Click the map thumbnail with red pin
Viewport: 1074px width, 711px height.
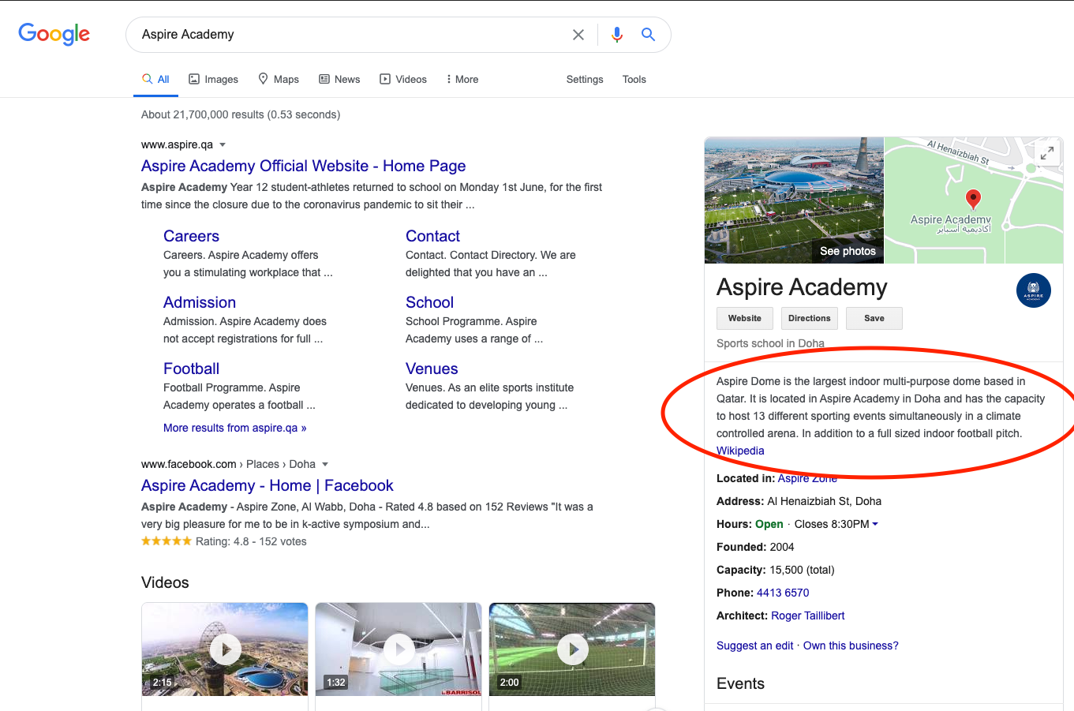(974, 200)
